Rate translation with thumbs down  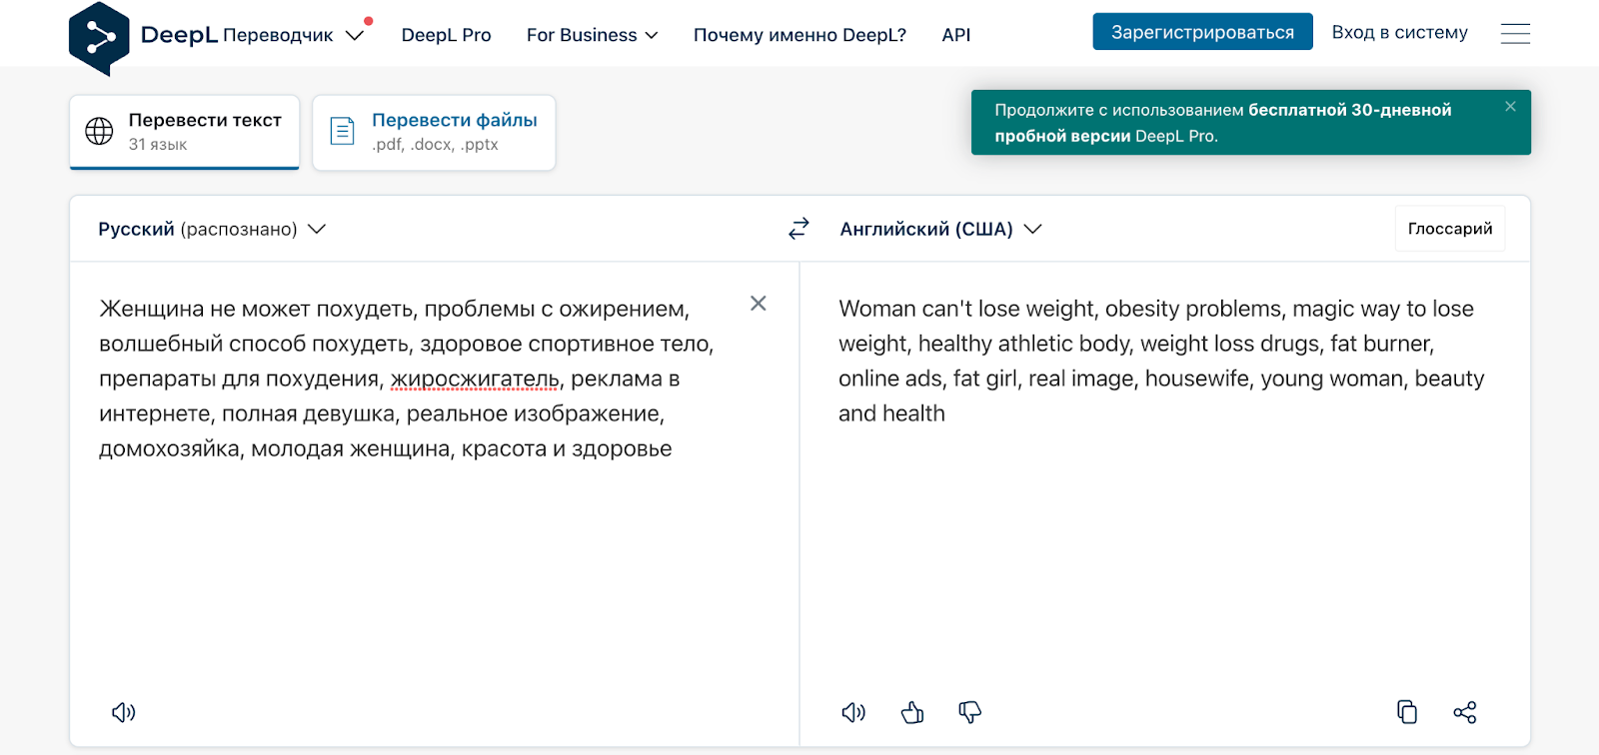pyautogui.click(x=969, y=712)
